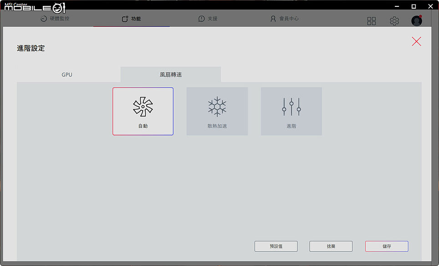Viewport: 439px width, 266px height.
Task: Select the 進階 sliders icon
Action: click(291, 106)
